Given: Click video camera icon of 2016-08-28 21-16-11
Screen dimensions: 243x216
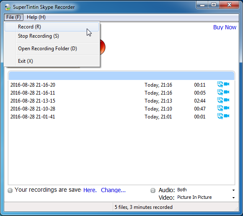Looking at the screenshot, I should (226, 92).
